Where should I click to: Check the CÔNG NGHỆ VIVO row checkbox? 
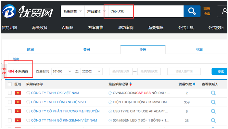[x=10, y=102]
